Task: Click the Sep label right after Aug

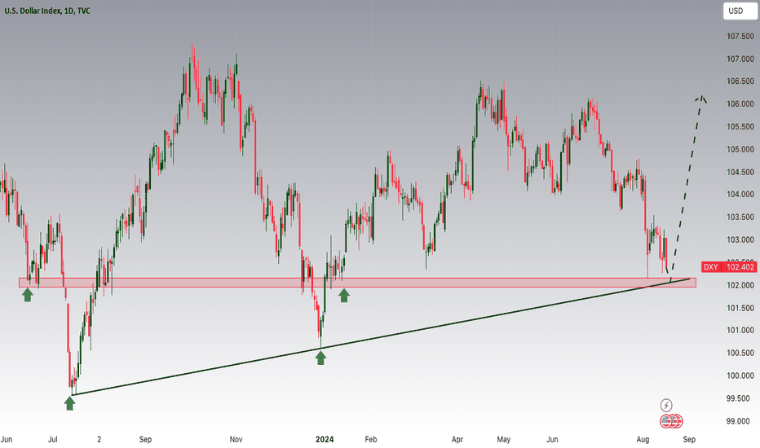Action: [x=689, y=439]
